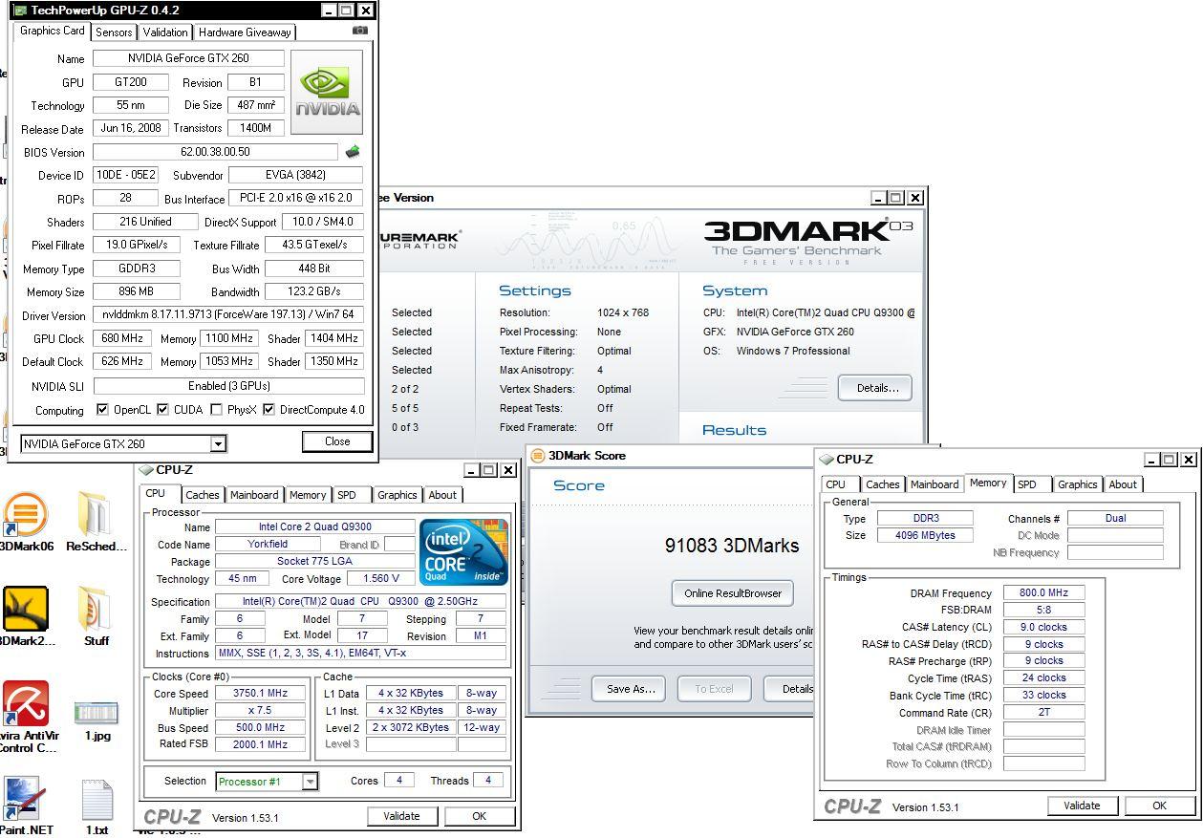Click the GPU Clock 680 MHz field
This screenshot has width=1203, height=838.
[x=121, y=338]
